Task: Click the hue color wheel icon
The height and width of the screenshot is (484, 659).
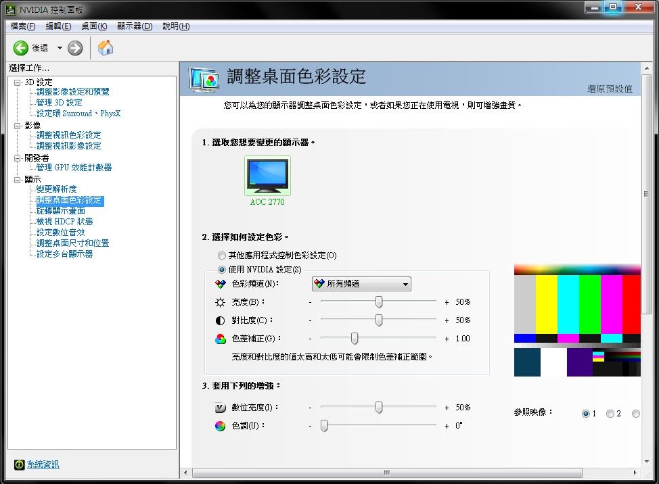Action: (x=220, y=426)
